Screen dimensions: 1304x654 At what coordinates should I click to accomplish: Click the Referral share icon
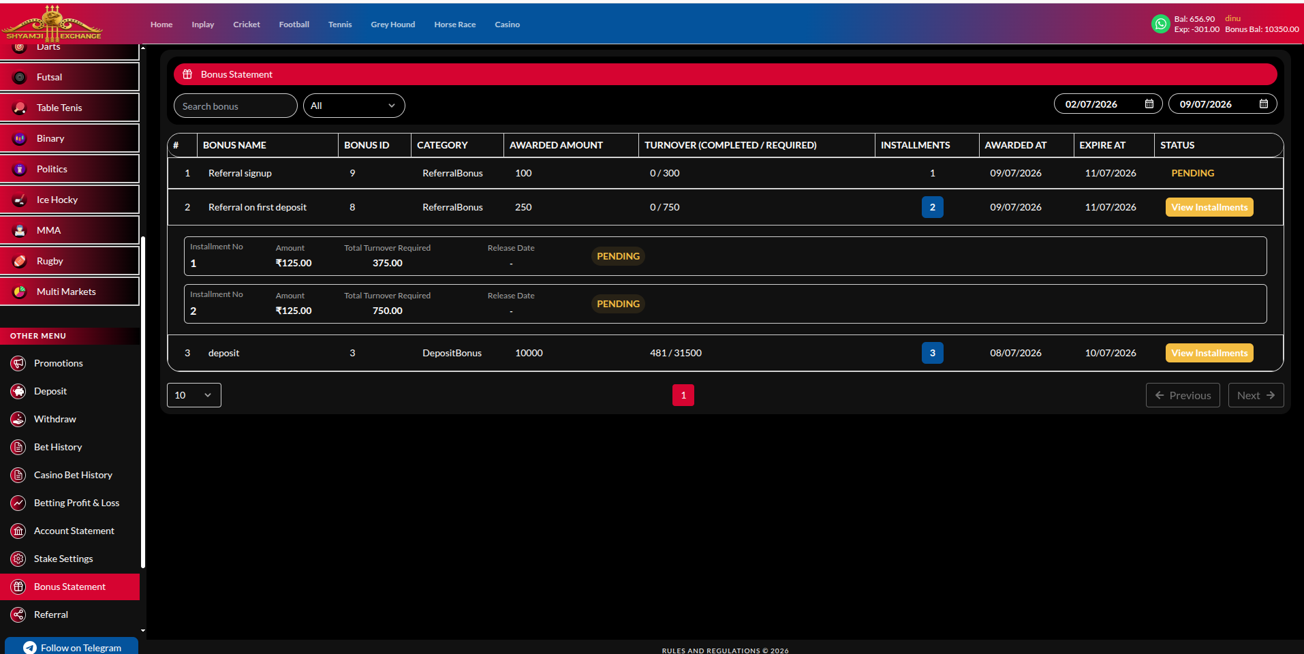[18, 614]
